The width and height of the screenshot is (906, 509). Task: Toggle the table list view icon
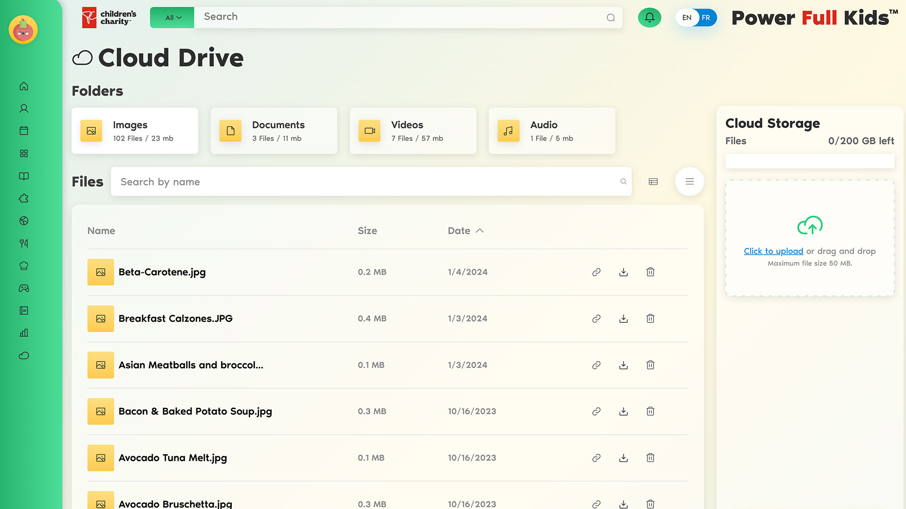(x=653, y=182)
